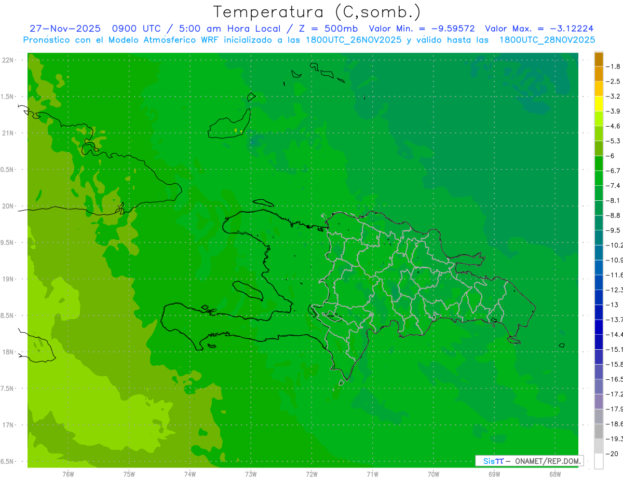
Task: Click the "73W" longitude label
Action: 251,474
